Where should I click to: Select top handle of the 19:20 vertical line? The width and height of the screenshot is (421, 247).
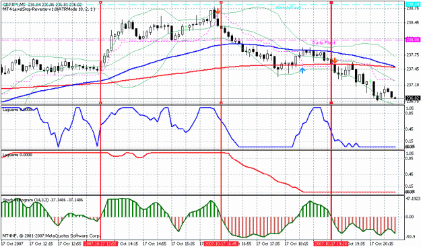click(331, 2)
